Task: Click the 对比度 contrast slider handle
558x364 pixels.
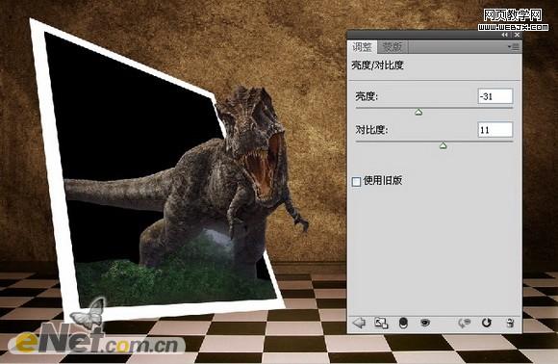Action: pos(444,145)
